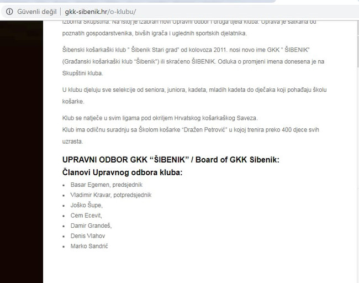Screen dimensions: 359x283
Task: Click the "Denis Vlahov" list entry
Action: pyautogui.click(x=88, y=235)
